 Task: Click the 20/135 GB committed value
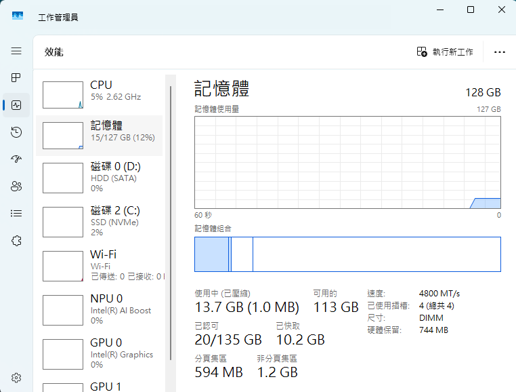[x=228, y=340]
